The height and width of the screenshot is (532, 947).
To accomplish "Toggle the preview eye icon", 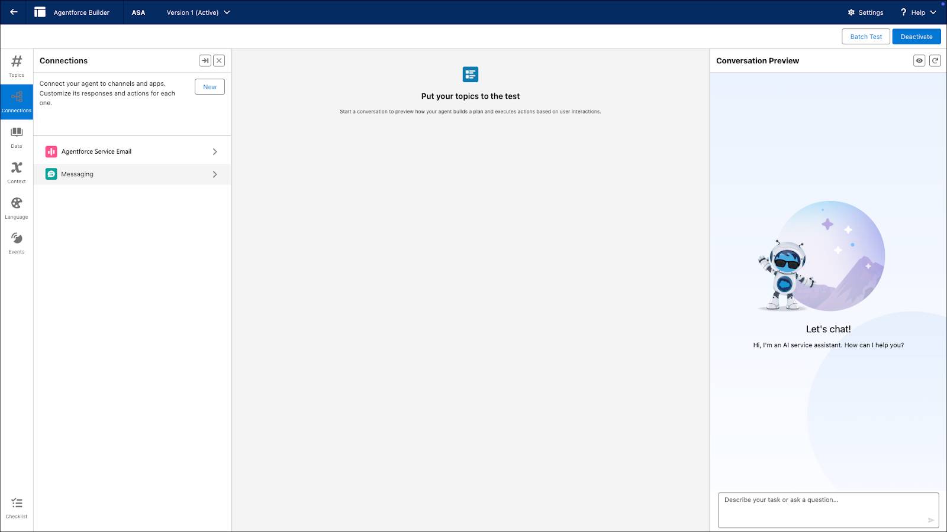I will (x=919, y=60).
